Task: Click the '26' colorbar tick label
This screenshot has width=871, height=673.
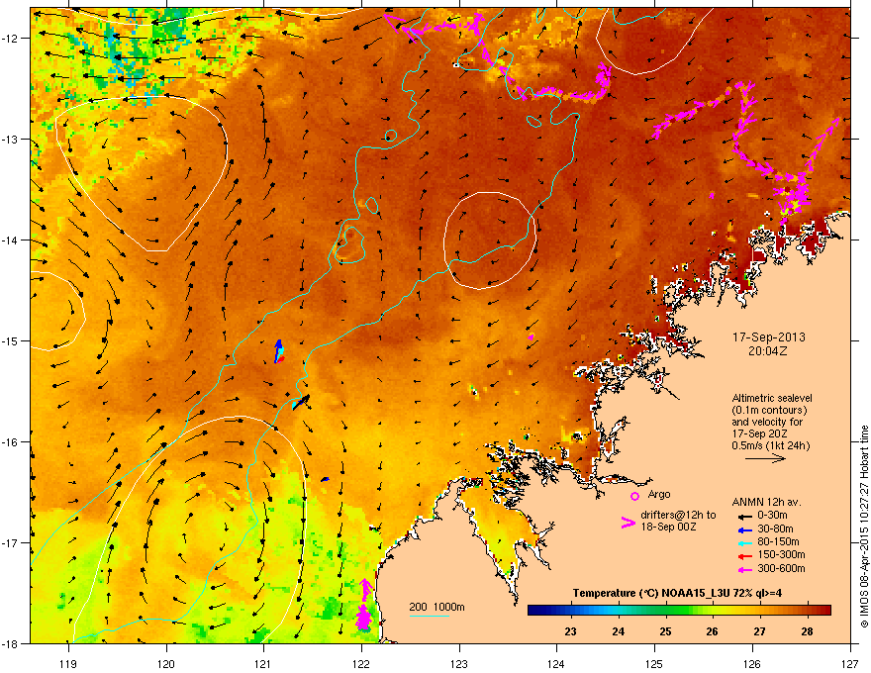Action: 712,631
